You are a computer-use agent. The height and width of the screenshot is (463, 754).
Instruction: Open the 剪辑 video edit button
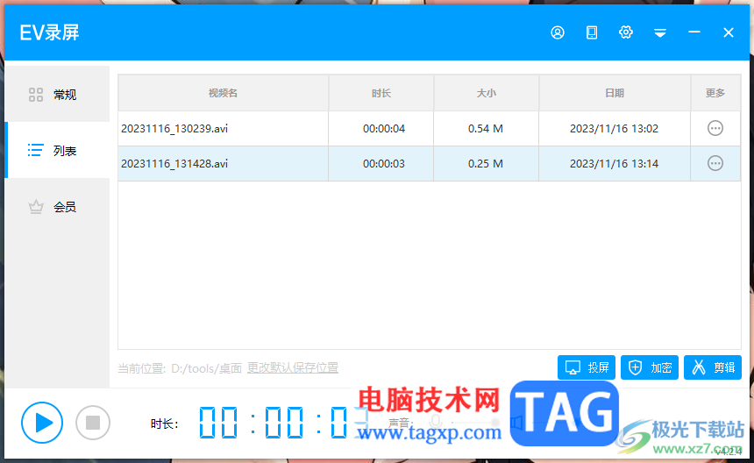coord(713,367)
